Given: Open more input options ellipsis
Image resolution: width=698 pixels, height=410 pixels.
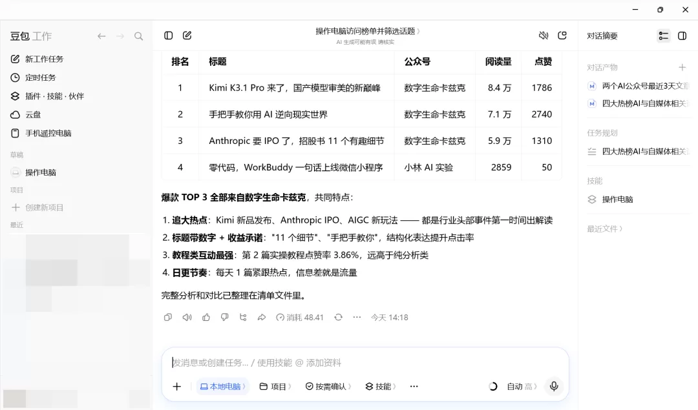Looking at the screenshot, I should (414, 386).
